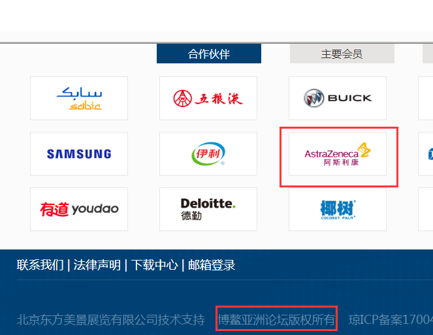Click the Yili partner logo
This screenshot has height=335, width=433.
pos(208,153)
